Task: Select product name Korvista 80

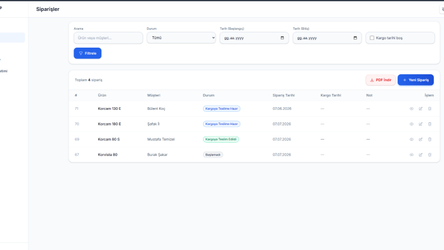Action: point(108,155)
